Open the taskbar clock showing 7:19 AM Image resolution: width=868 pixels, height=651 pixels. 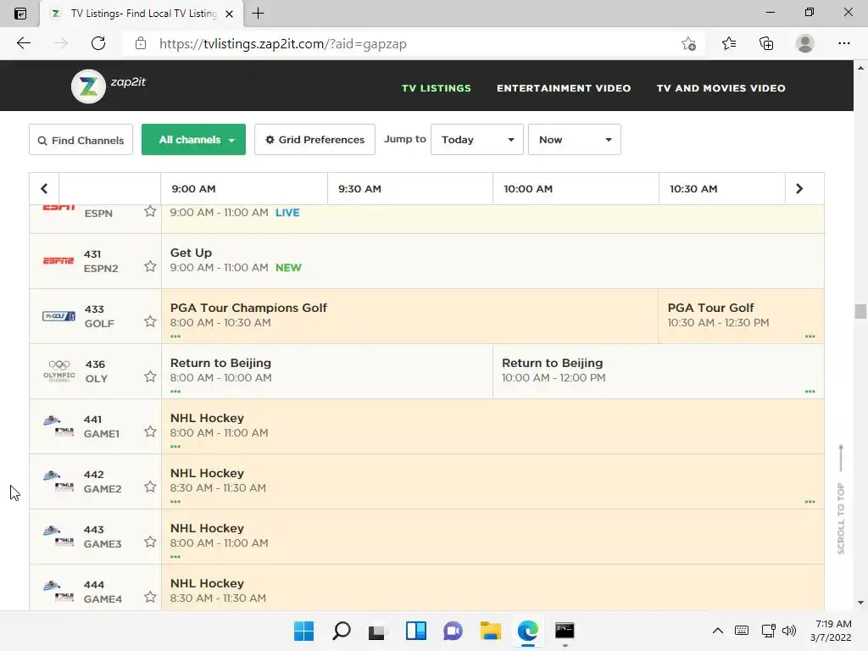(x=831, y=631)
